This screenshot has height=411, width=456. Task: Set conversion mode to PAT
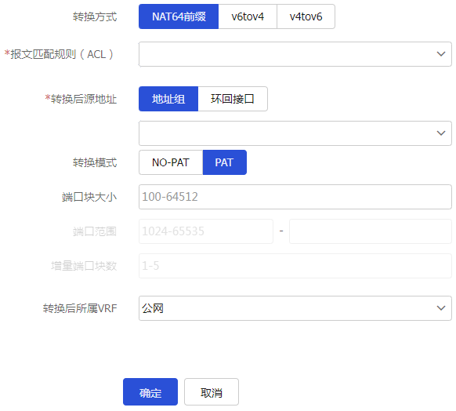[x=225, y=162]
